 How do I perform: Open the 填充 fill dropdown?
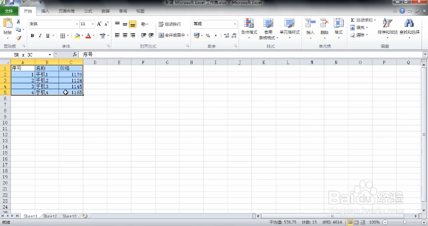pyautogui.click(x=359, y=28)
